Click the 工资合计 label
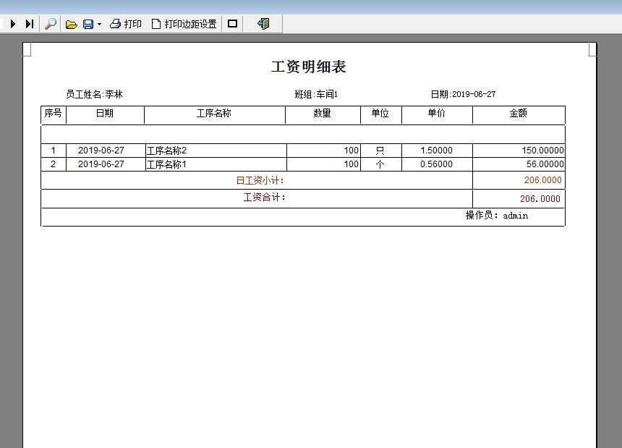This screenshot has width=622, height=448. pyautogui.click(x=264, y=197)
